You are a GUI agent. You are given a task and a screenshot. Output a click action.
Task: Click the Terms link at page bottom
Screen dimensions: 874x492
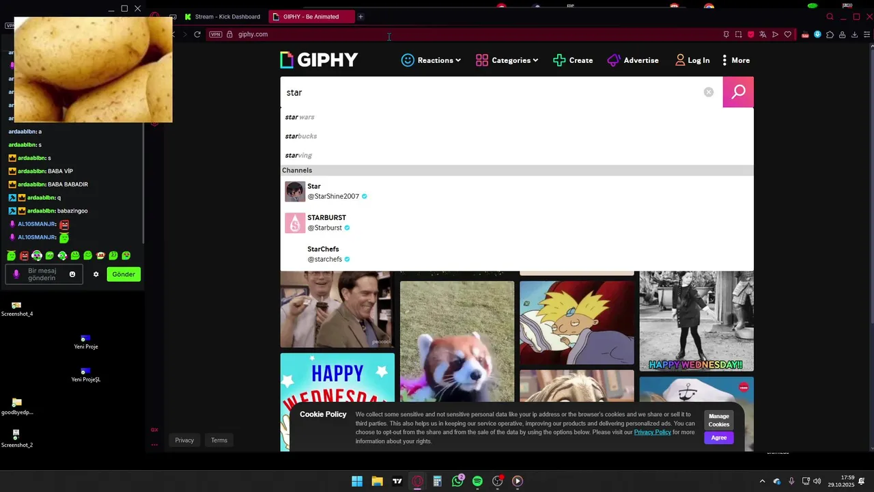pyautogui.click(x=219, y=440)
